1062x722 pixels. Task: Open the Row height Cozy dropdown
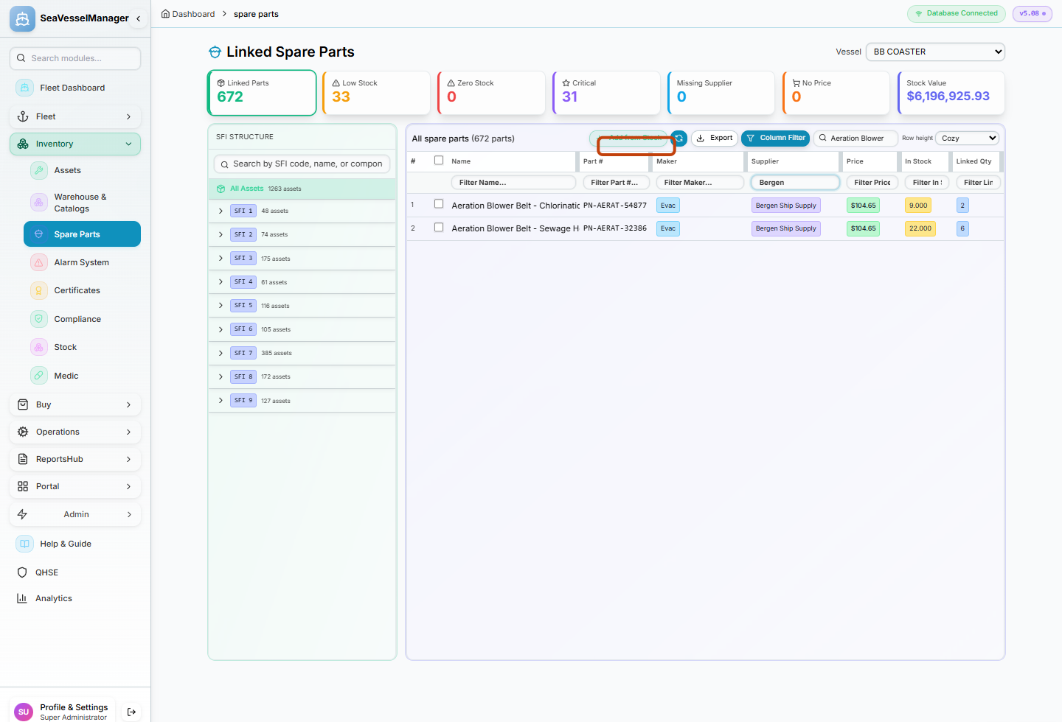click(x=968, y=138)
